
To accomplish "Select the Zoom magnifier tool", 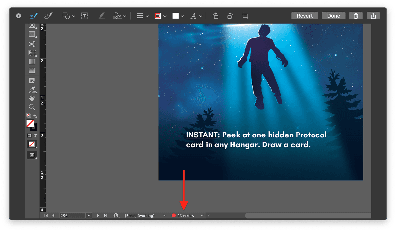I will (32, 107).
